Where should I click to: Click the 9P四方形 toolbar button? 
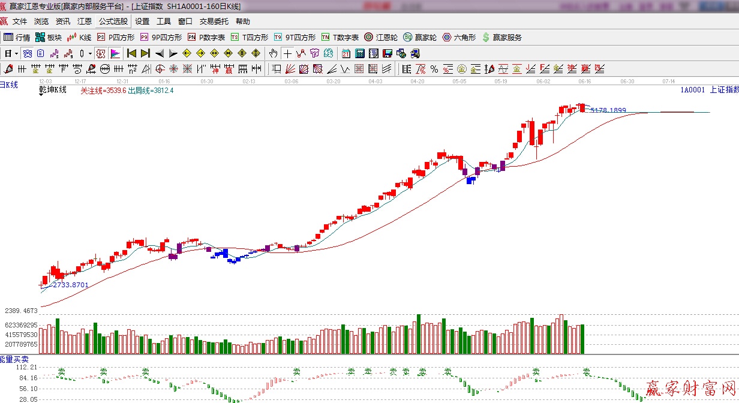pos(161,37)
